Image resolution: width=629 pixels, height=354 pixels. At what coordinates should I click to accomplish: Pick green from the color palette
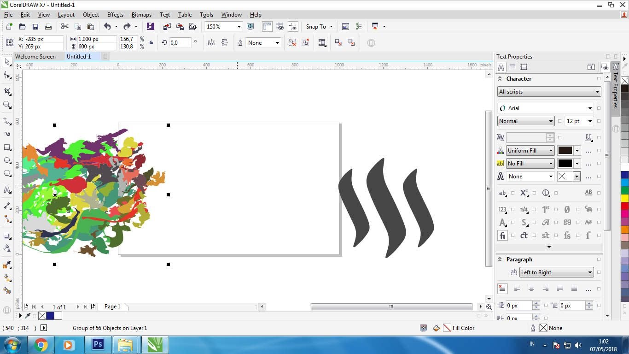click(x=625, y=190)
